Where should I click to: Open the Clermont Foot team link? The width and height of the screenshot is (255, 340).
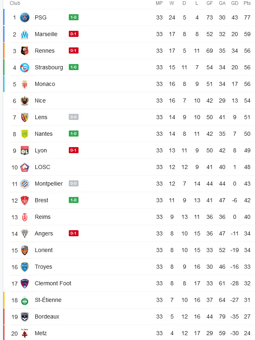(x=53, y=283)
